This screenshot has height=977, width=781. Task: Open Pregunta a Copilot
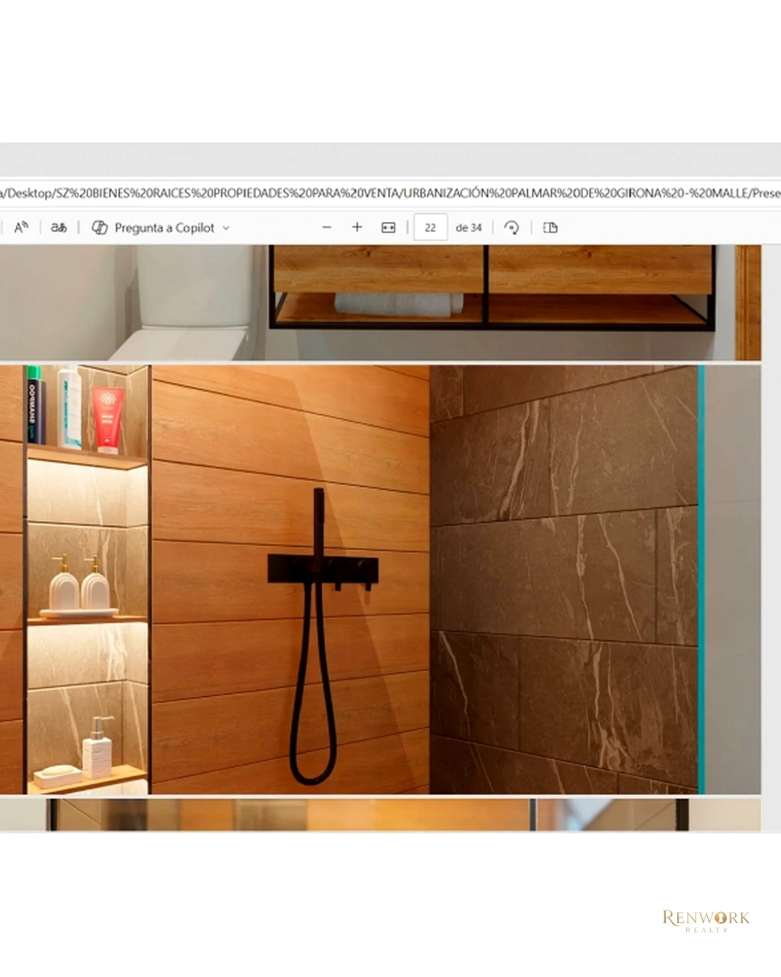pyautogui.click(x=161, y=228)
